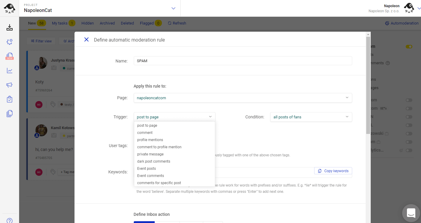Screen dimensions: 421x223
Task: Click the target icon beside 'lytics...' row
Action: point(401,150)
